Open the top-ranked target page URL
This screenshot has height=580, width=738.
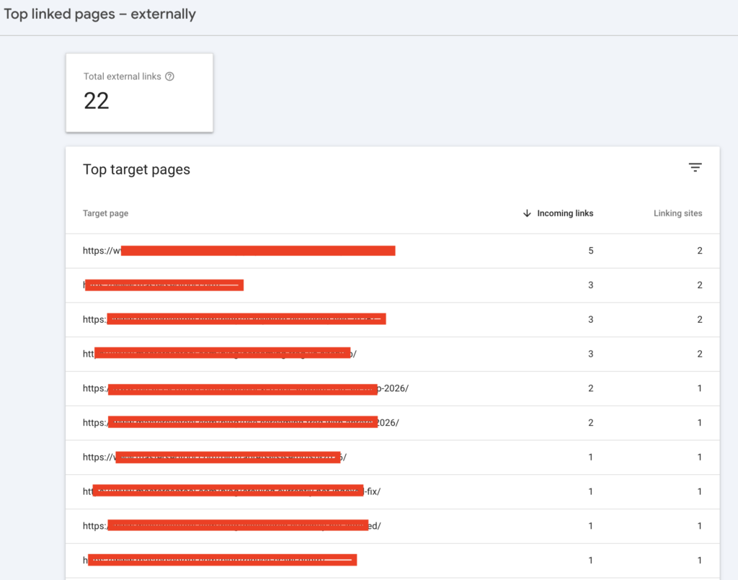tap(238, 250)
